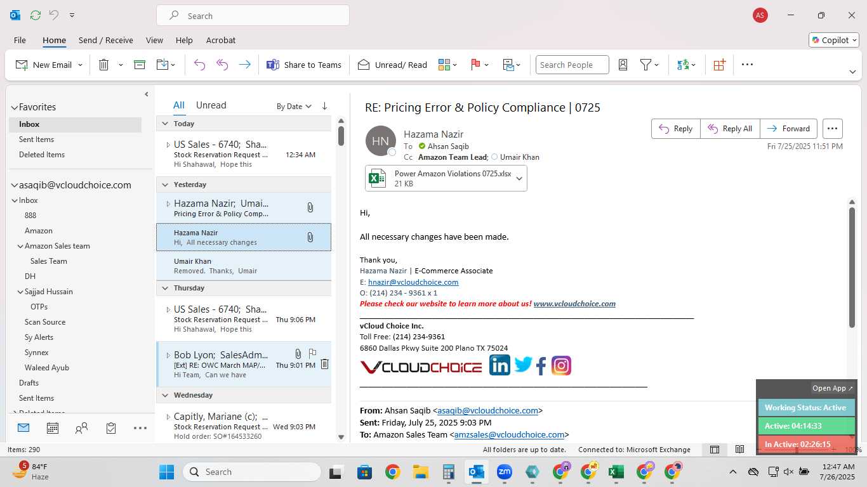Viewport: 867px width, 487px height.
Task: Click the Translate icon in ribbon
Action: 683,65
